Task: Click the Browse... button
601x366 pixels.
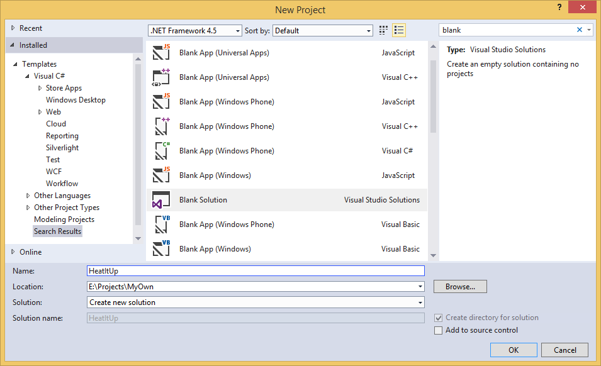Action: [460, 287]
